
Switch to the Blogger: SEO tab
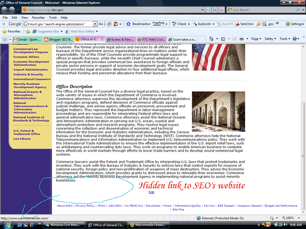pyautogui.click(x=59, y=40)
